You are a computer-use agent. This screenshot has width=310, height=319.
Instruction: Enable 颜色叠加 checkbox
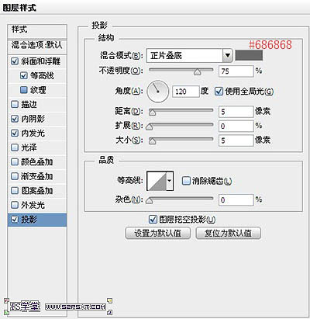(15, 162)
